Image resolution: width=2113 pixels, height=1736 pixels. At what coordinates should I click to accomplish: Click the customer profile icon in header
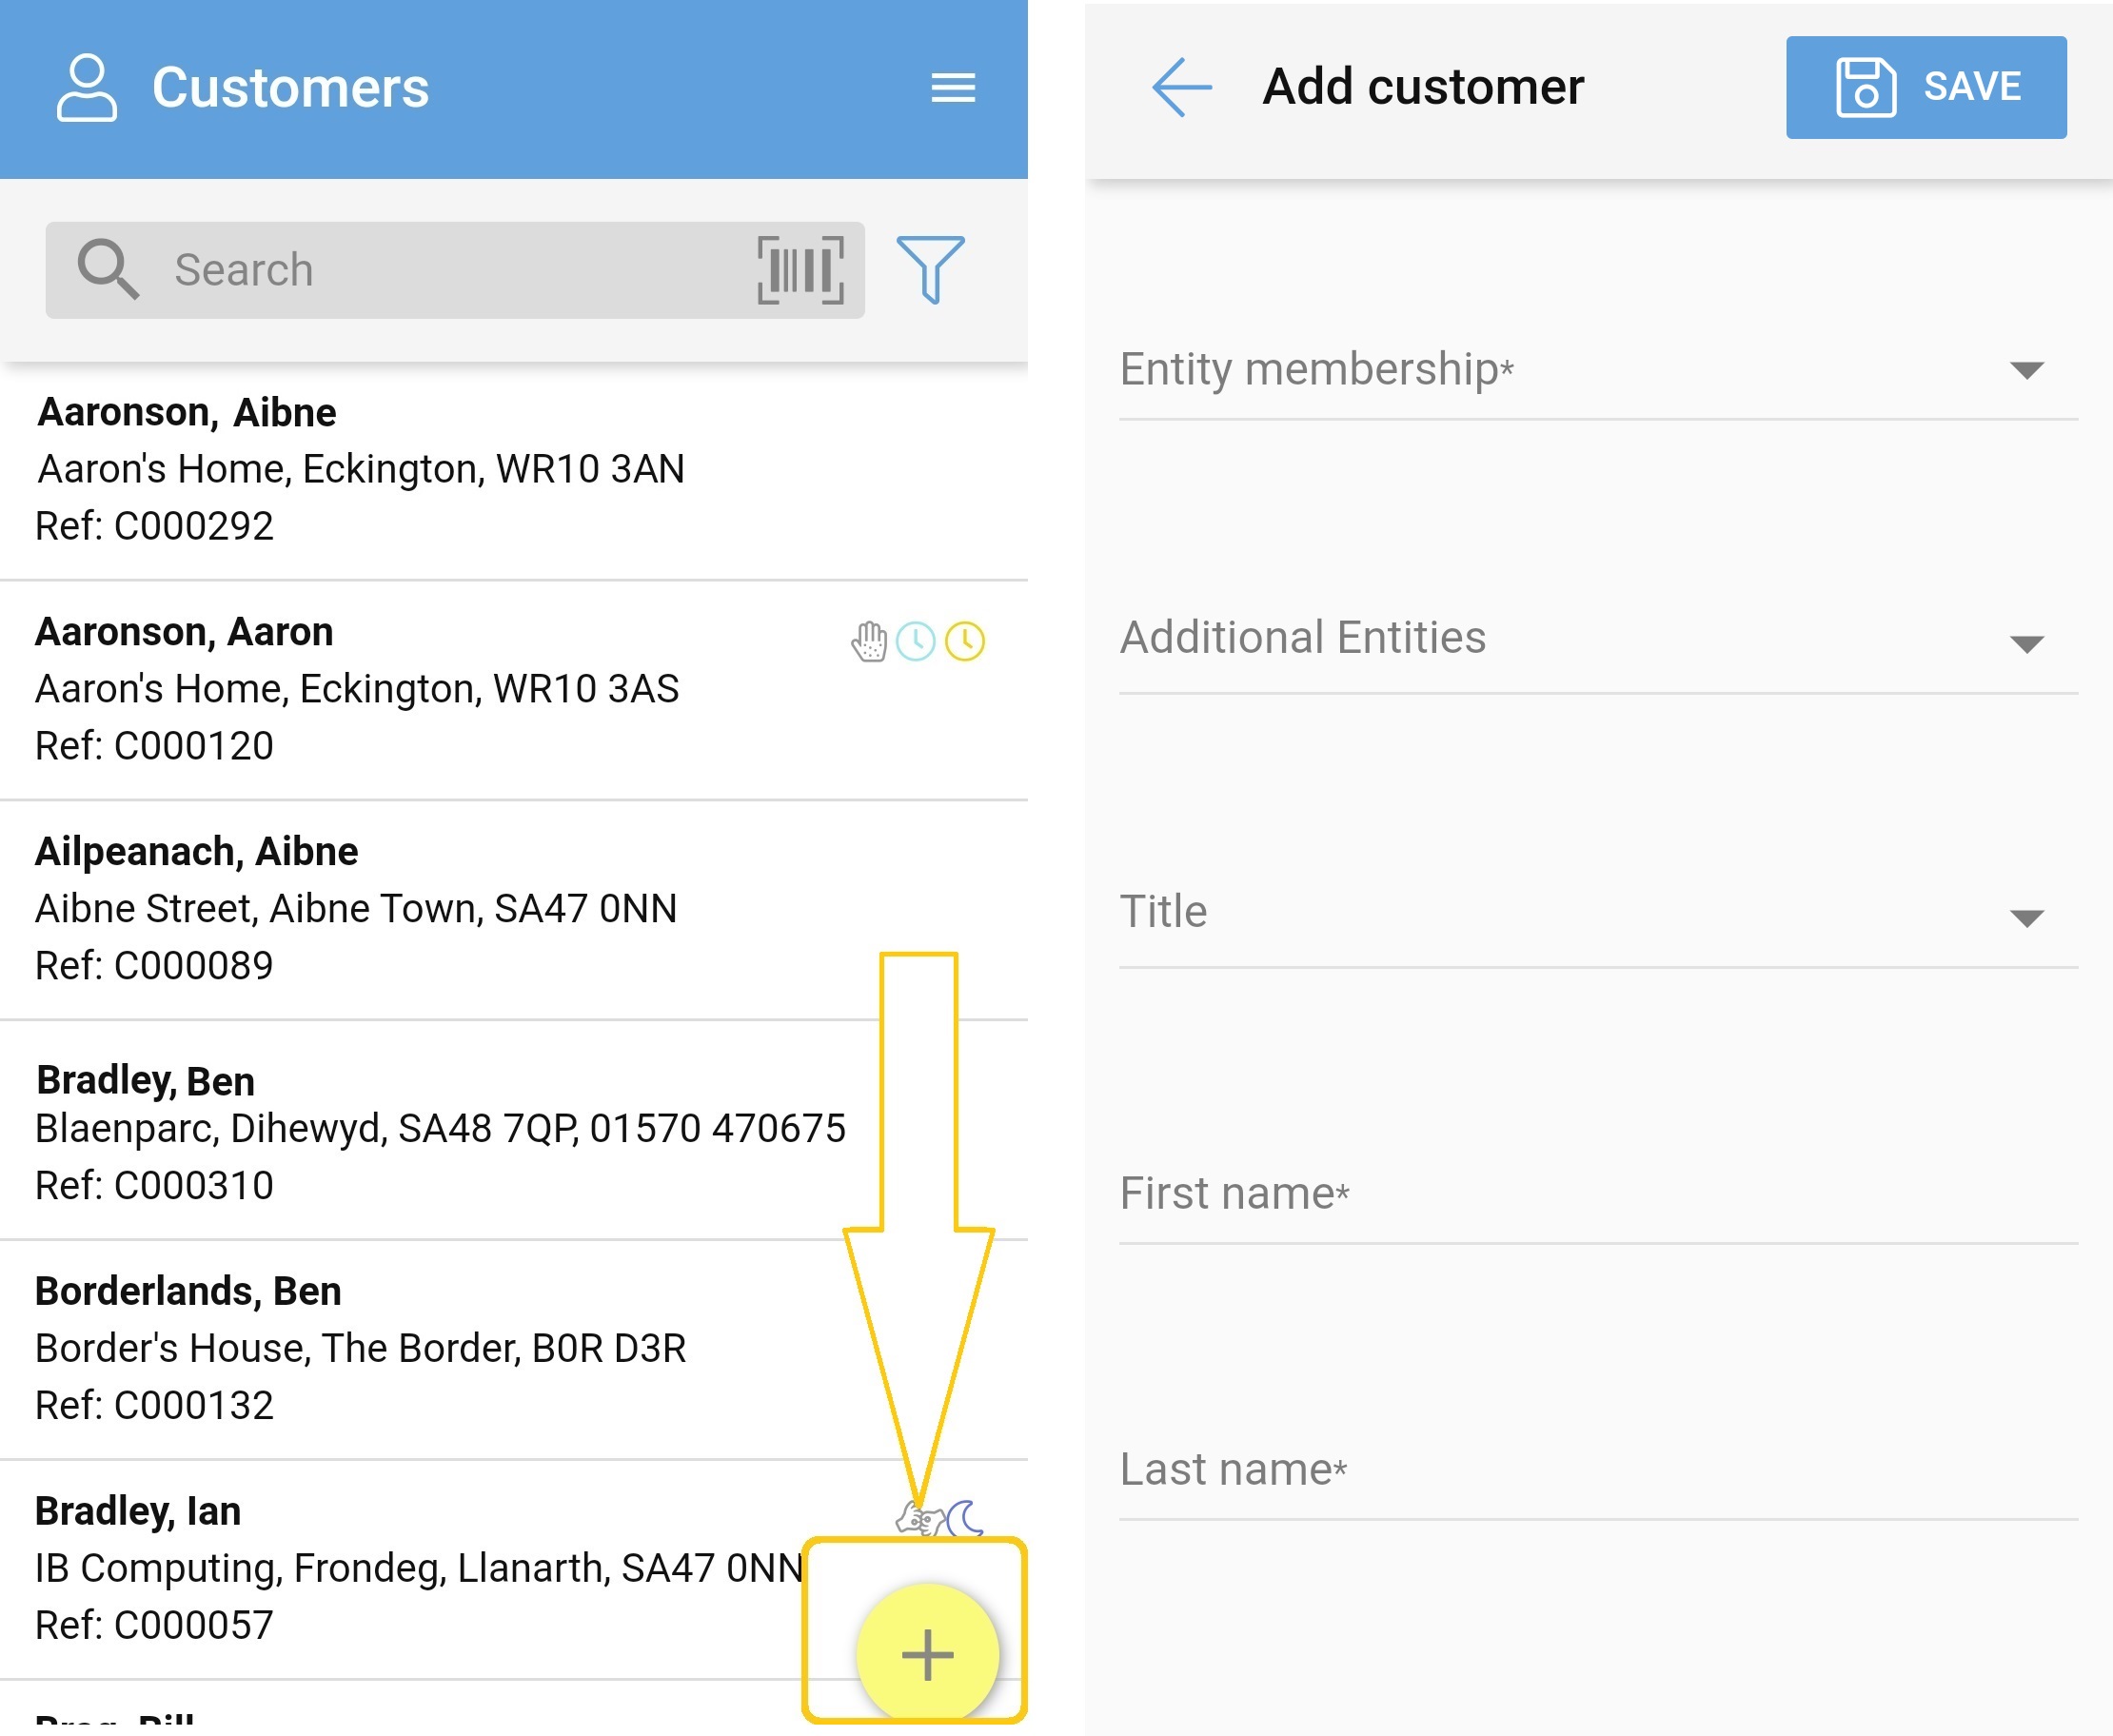click(x=86, y=88)
